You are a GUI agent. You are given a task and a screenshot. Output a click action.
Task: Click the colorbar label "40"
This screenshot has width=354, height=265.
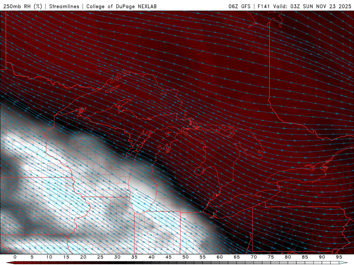[x=151, y=257]
